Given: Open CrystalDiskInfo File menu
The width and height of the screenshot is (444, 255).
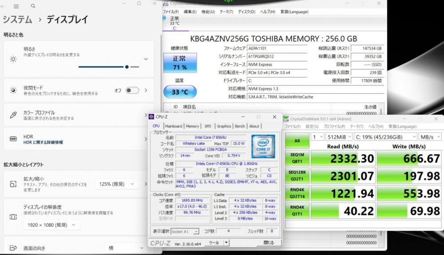Looking at the screenshot, I should click(171, 12).
